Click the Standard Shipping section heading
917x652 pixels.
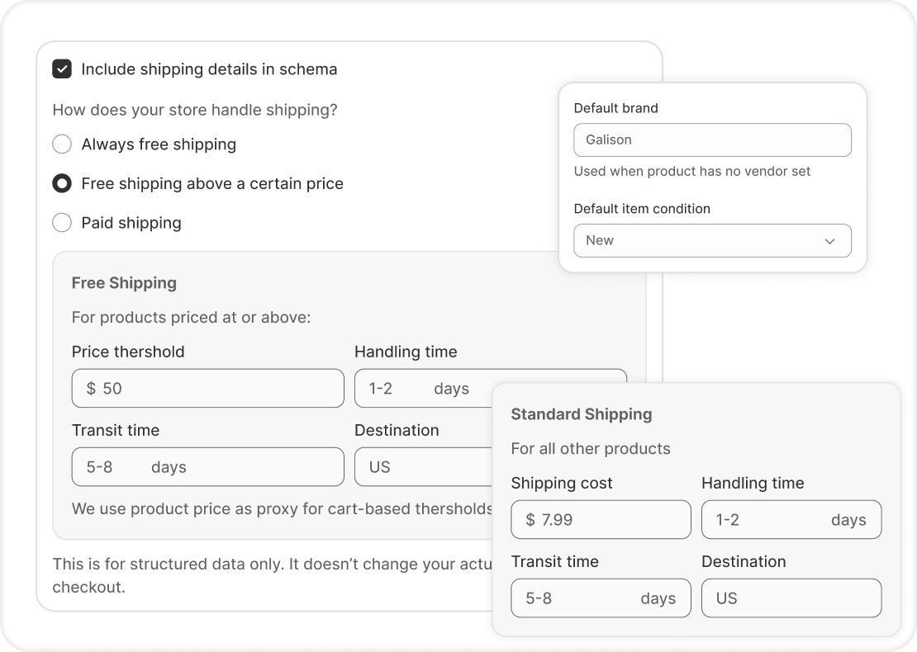pyautogui.click(x=581, y=414)
